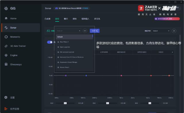Viewport: 184px width, 113px height.
Task: Toggle the equalizer on/off switch
Action: pos(50,42)
